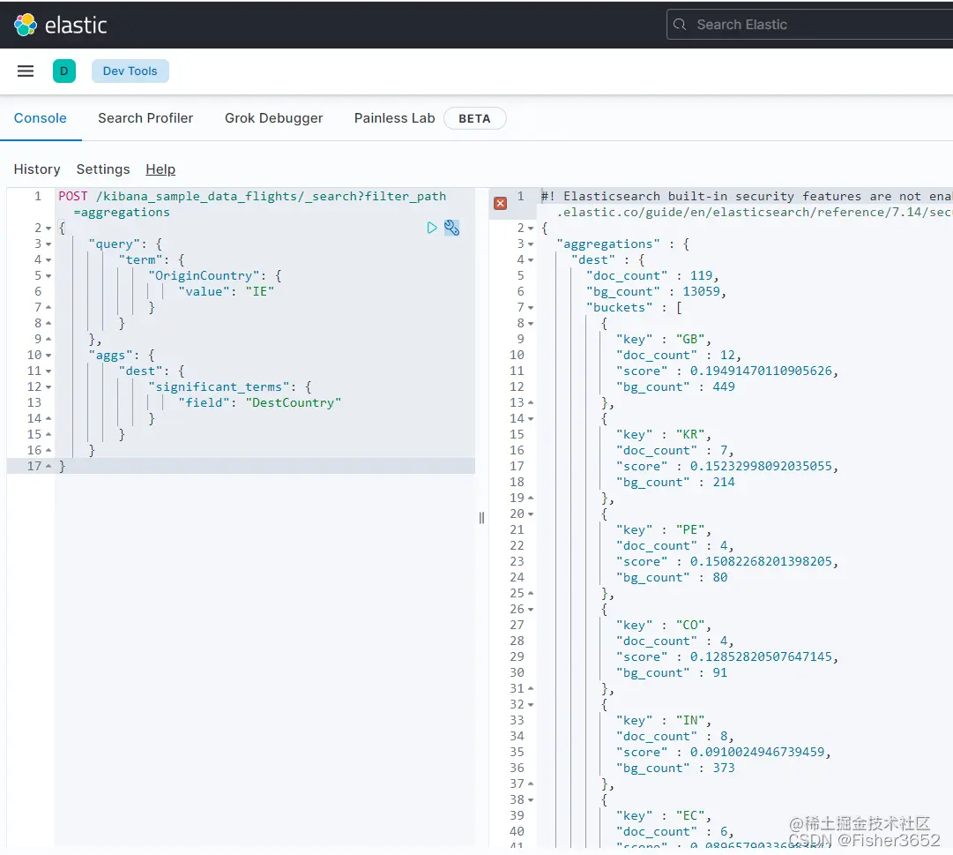Click the "PE" key value
Viewport: 953px width, 855px height.
[x=689, y=530]
